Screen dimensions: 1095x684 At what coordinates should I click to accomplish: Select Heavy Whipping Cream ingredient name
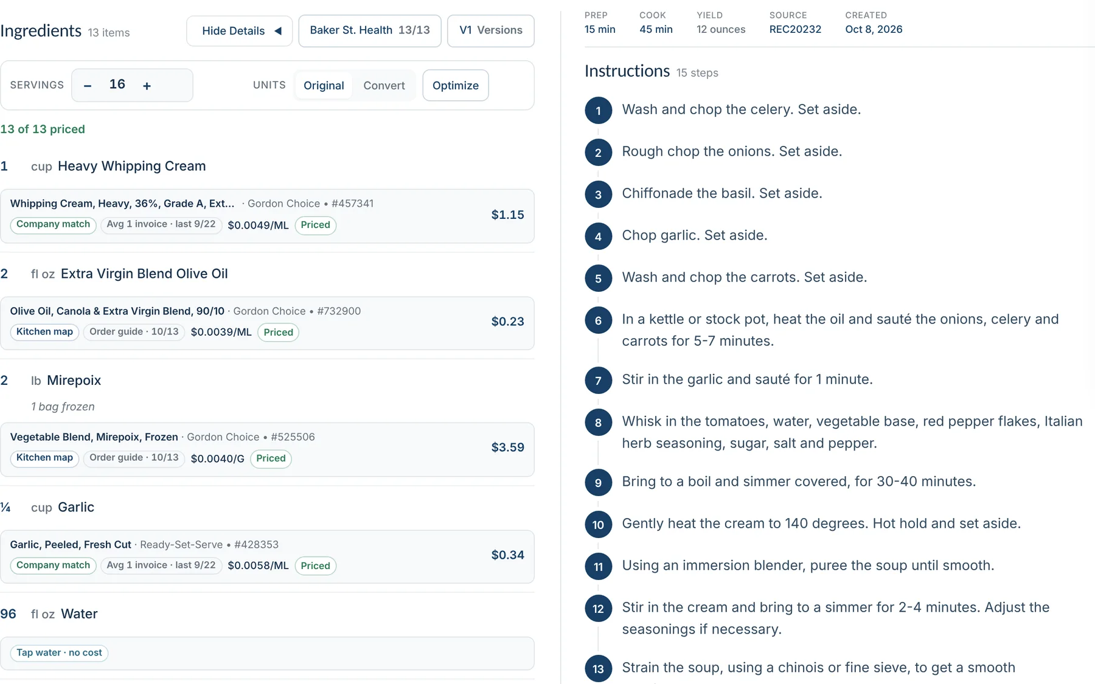131,166
